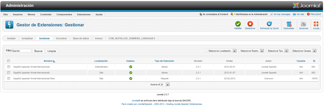
Task: Check the select-all checkbox in the table header
Action: coord(9,61)
